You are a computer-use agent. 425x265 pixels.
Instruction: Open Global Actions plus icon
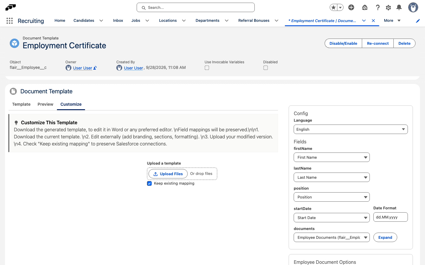pyautogui.click(x=351, y=7)
